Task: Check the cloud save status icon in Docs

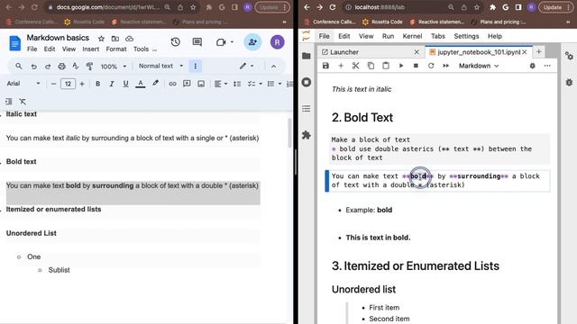Action: click(x=129, y=39)
